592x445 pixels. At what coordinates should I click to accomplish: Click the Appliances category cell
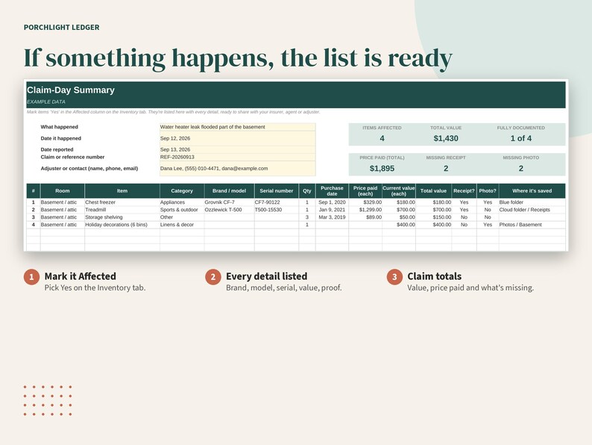tap(182, 202)
